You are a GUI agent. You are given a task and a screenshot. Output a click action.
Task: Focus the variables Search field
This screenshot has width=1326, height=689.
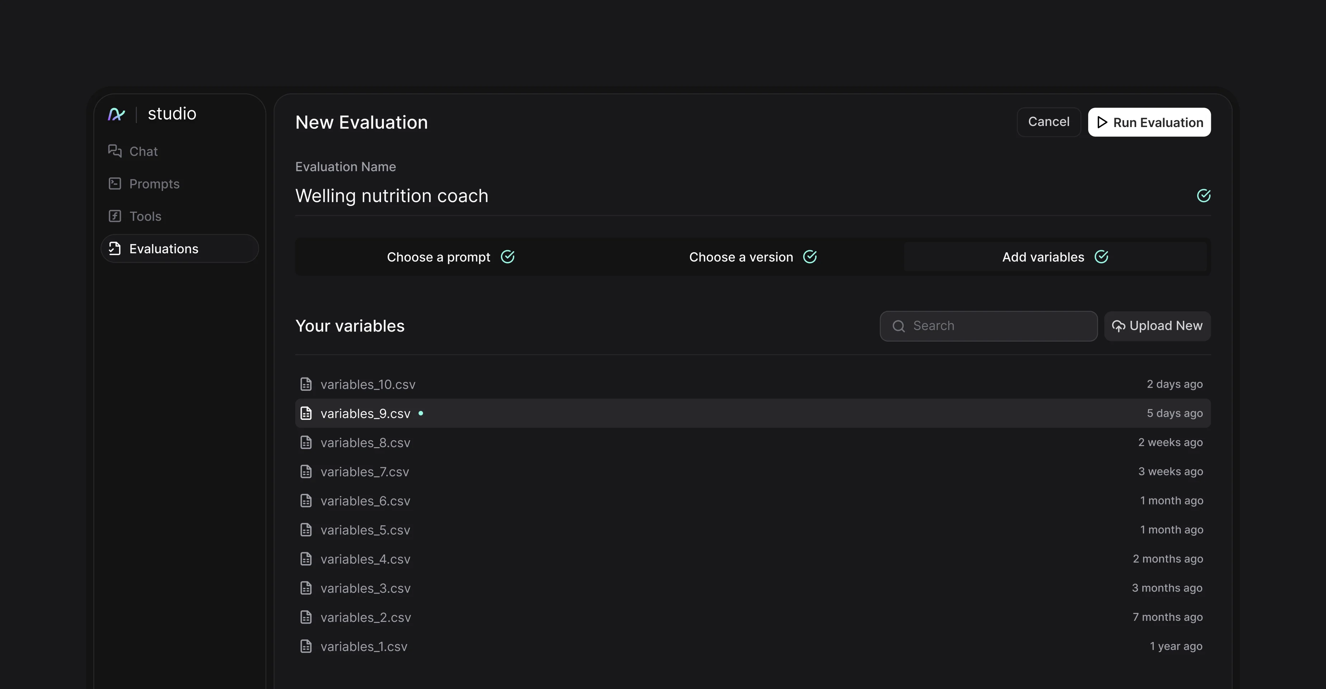pyautogui.click(x=998, y=326)
